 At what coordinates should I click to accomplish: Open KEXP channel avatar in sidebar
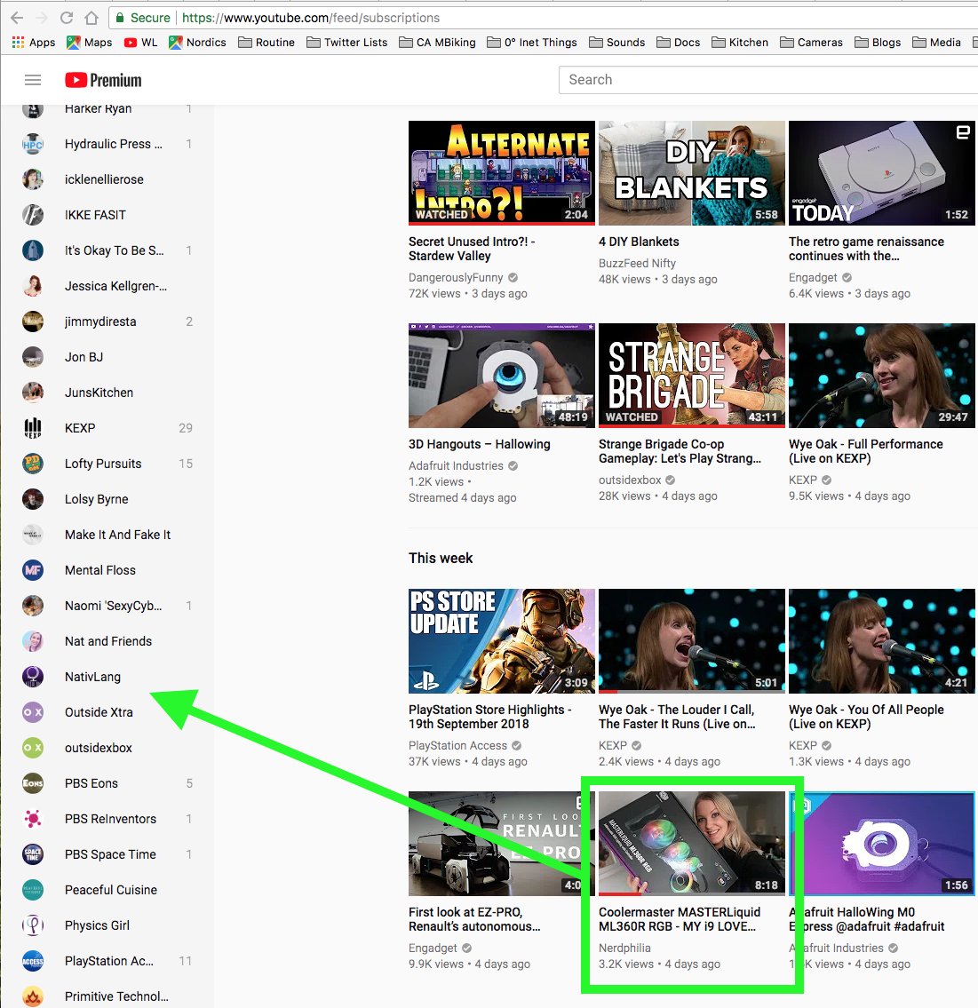click(x=33, y=428)
